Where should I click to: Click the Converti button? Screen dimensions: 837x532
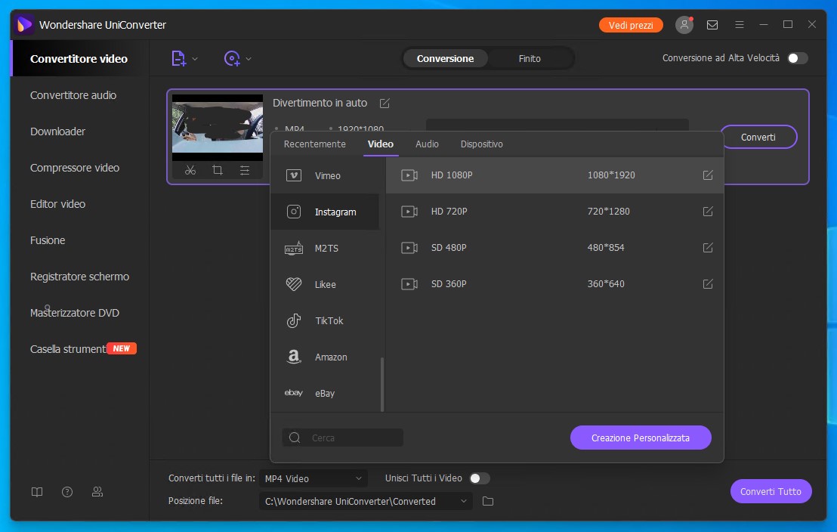758,138
